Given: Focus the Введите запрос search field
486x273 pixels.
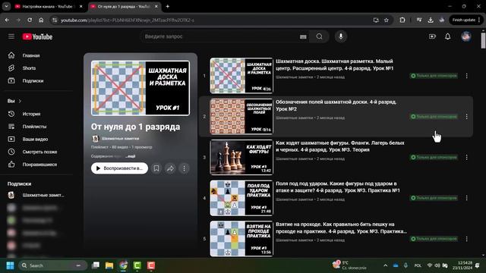Looking at the screenshot, I should tap(220, 36).
